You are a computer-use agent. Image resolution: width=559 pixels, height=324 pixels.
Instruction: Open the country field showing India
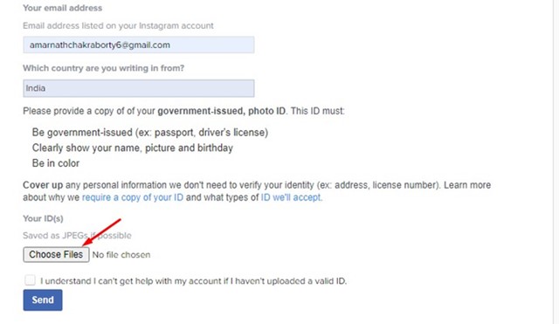139,88
